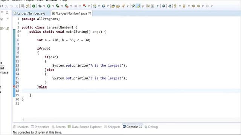Click the External Tools run icon
The width and height of the screenshot is (241, 135).
click(x=67, y=6)
